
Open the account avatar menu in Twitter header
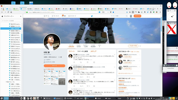click(131, 16)
